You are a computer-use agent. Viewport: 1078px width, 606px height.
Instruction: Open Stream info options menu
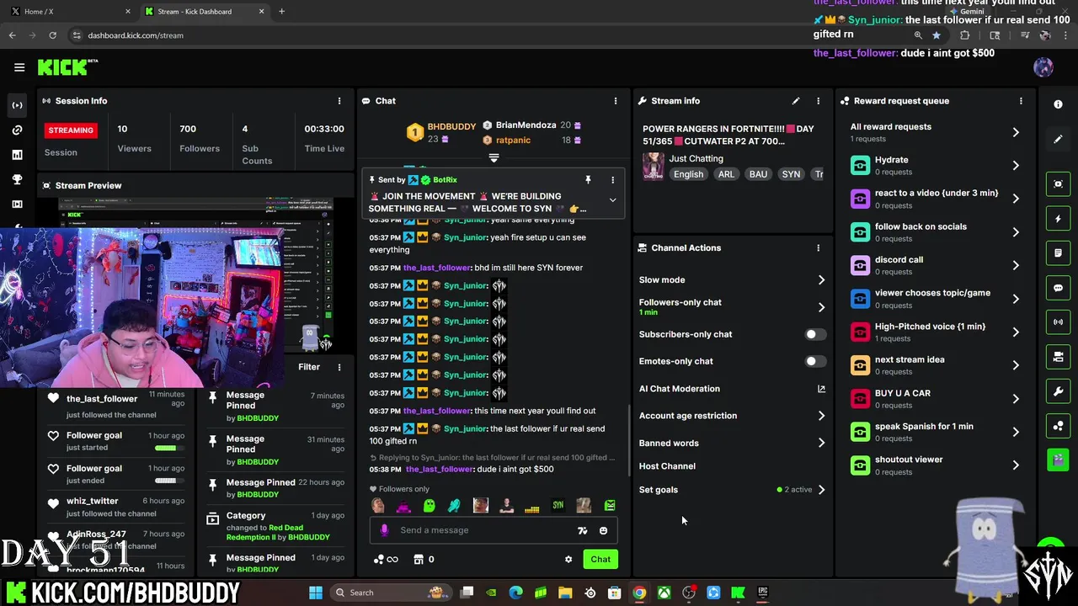(x=818, y=101)
